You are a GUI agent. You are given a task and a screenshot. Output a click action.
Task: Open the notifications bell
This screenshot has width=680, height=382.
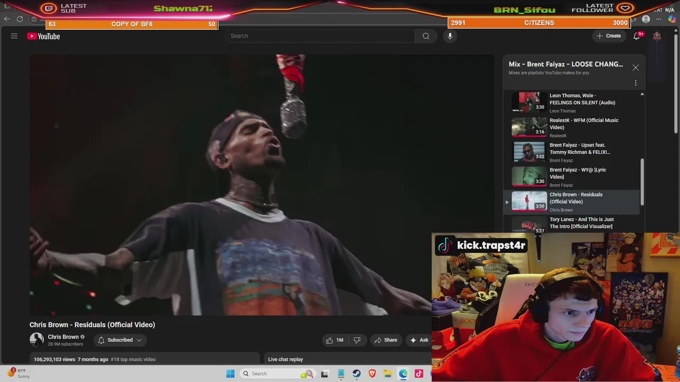click(636, 36)
